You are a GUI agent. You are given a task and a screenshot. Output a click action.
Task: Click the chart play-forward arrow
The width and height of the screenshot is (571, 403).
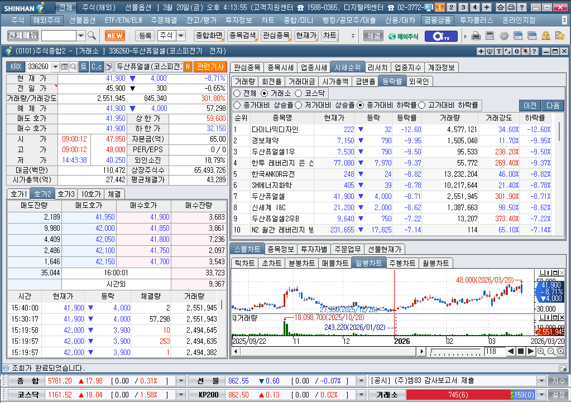point(531,351)
